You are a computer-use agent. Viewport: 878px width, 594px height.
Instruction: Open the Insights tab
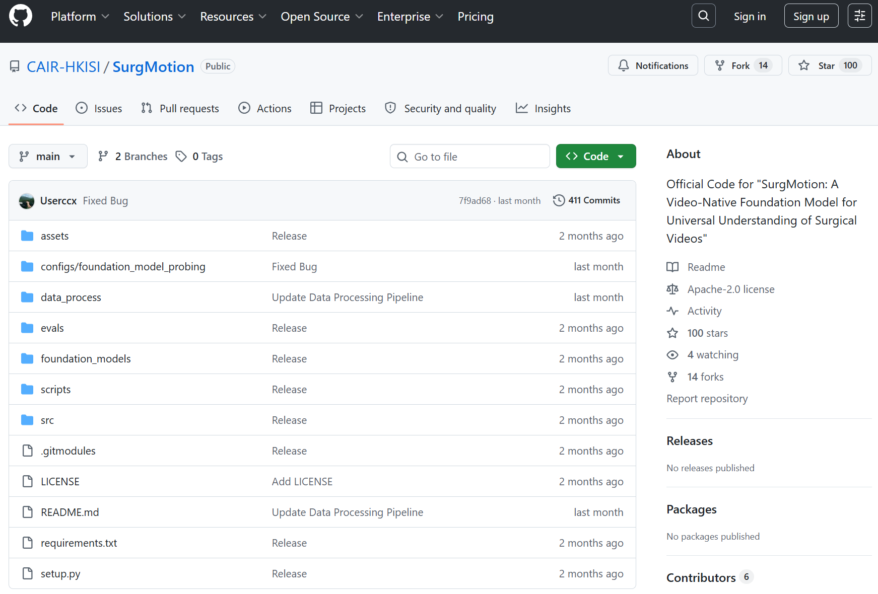(543, 109)
